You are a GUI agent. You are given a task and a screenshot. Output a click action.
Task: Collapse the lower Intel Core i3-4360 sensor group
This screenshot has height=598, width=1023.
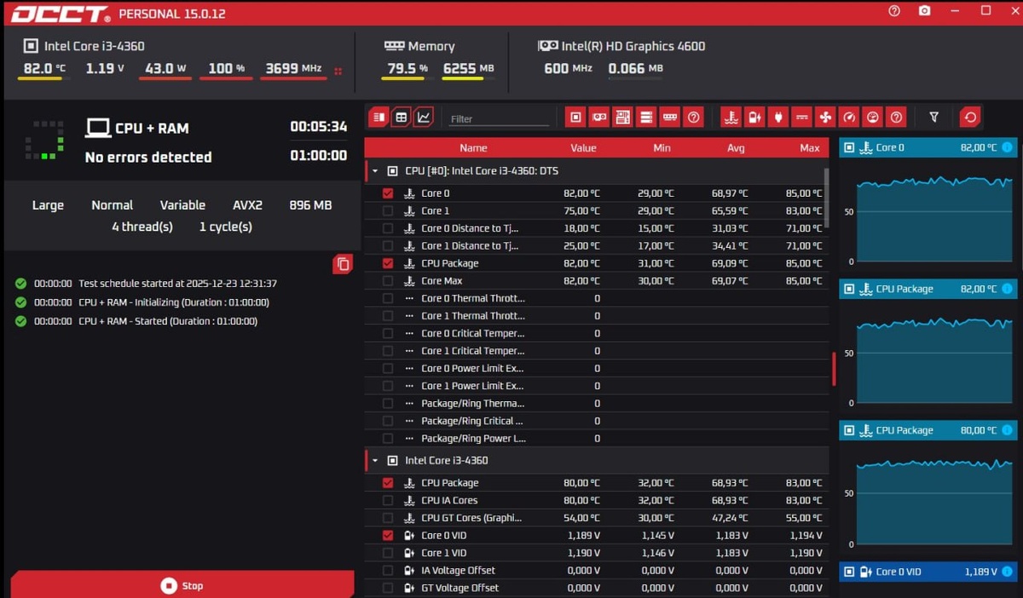(375, 461)
